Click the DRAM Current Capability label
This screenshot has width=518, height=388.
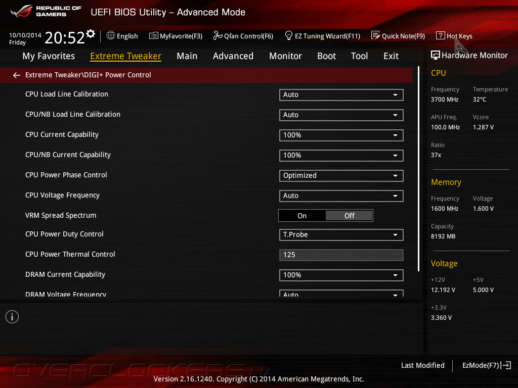click(65, 274)
